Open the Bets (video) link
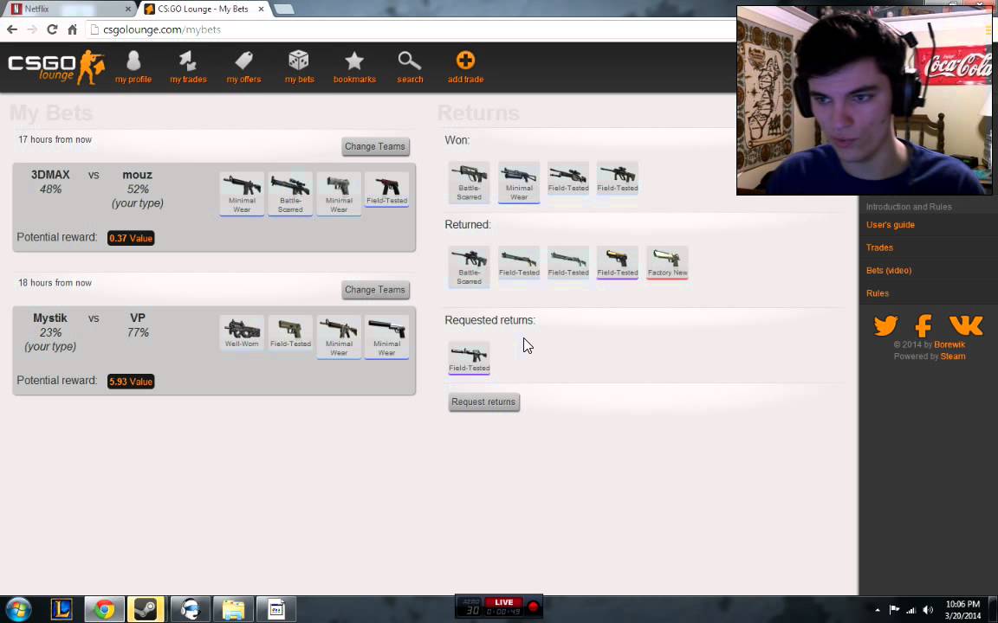The height and width of the screenshot is (623, 998). (x=889, y=270)
